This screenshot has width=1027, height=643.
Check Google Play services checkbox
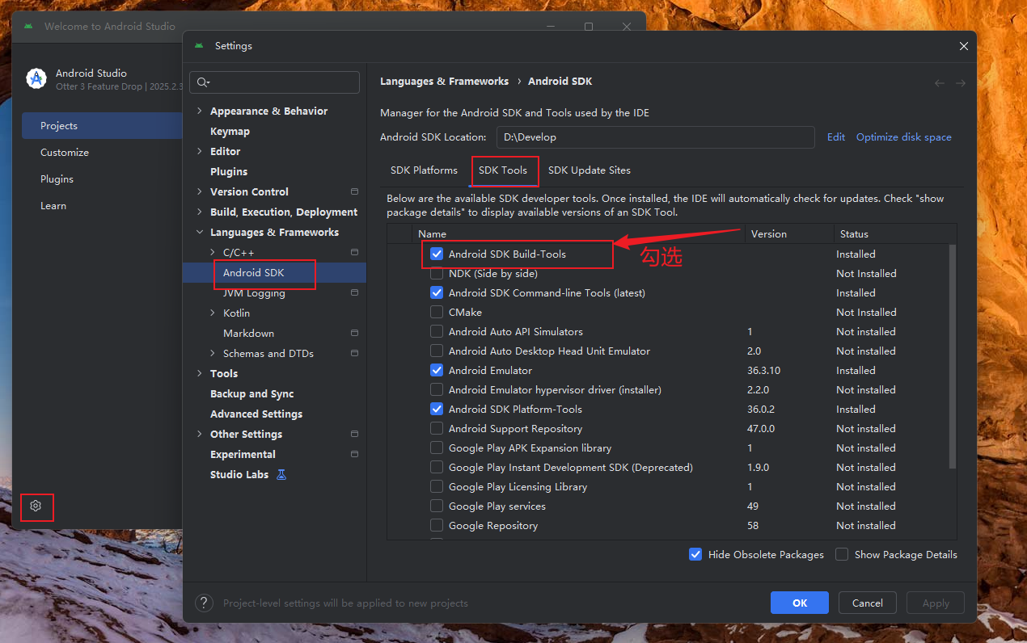point(437,506)
